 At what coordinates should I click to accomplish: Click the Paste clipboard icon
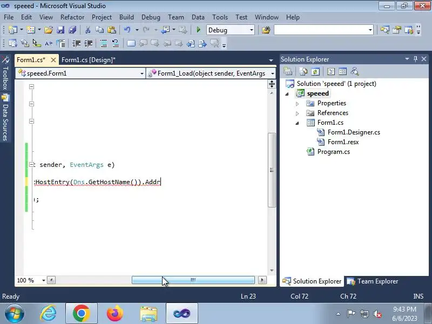112,30
